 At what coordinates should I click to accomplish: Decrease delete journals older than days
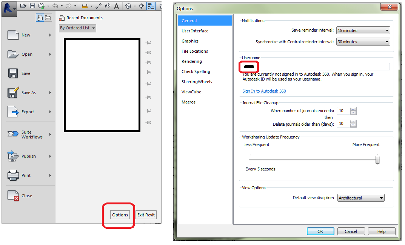353,125
